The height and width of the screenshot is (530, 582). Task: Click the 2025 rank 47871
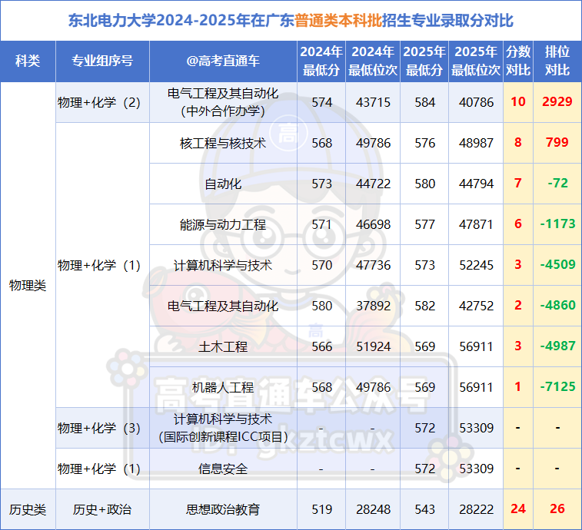click(476, 225)
